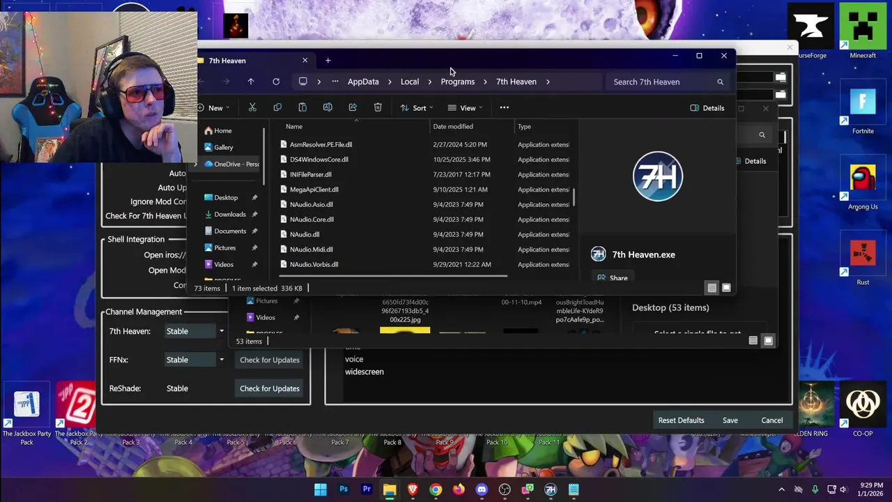Viewport: 892px width, 502px height.
Task: Click the Refresh button in 7th Heaven folder
Action: coord(276,82)
